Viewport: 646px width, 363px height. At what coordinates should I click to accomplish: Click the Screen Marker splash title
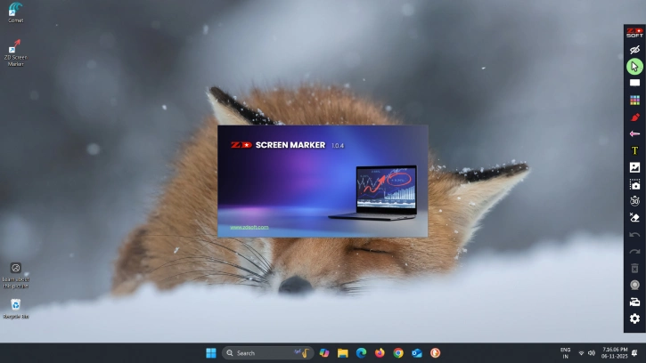290,145
